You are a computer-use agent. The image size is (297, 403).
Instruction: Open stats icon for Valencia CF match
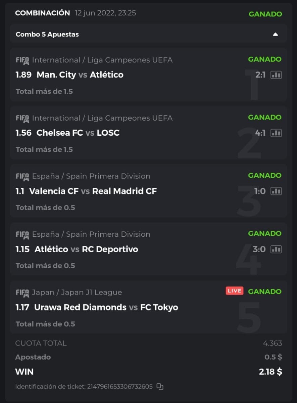[276, 191]
